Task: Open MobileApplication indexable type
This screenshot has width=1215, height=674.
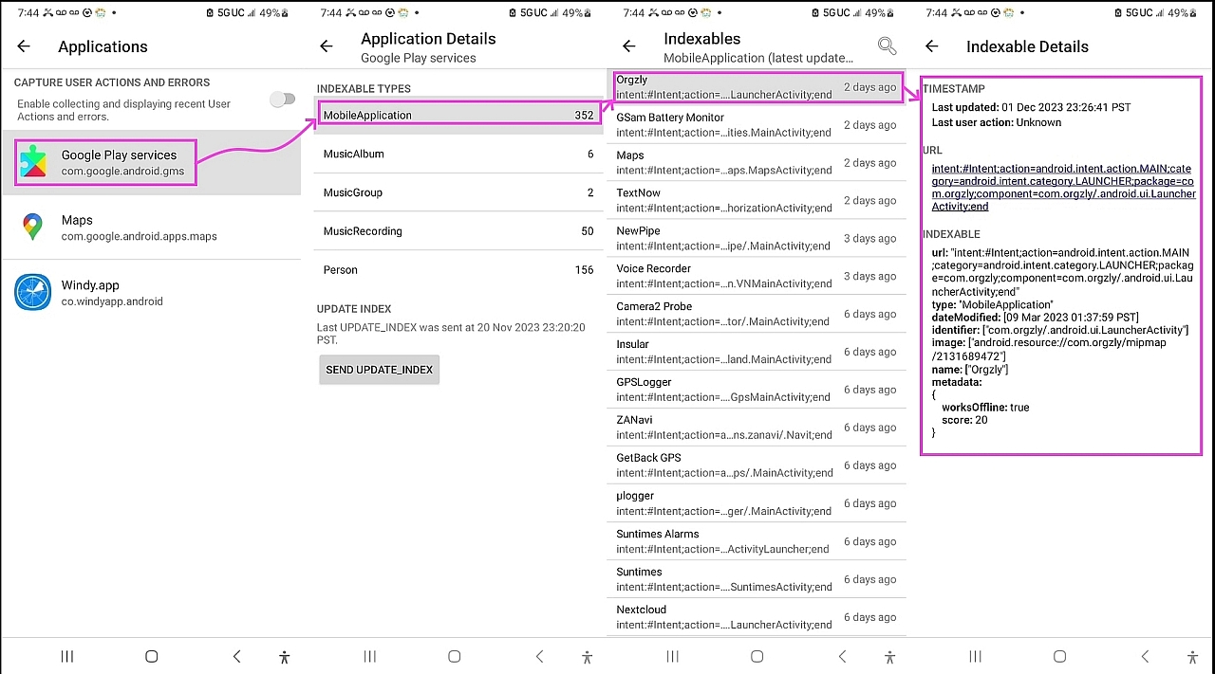Action: [458, 115]
